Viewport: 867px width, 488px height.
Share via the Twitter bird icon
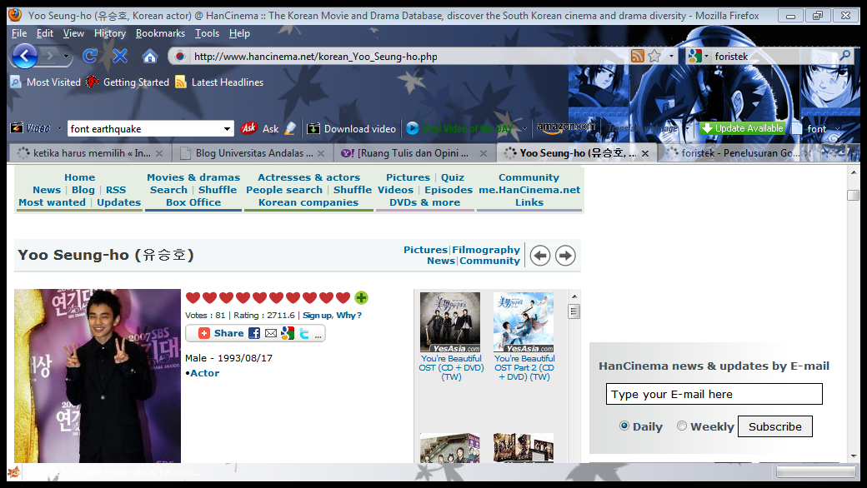click(x=304, y=333)
